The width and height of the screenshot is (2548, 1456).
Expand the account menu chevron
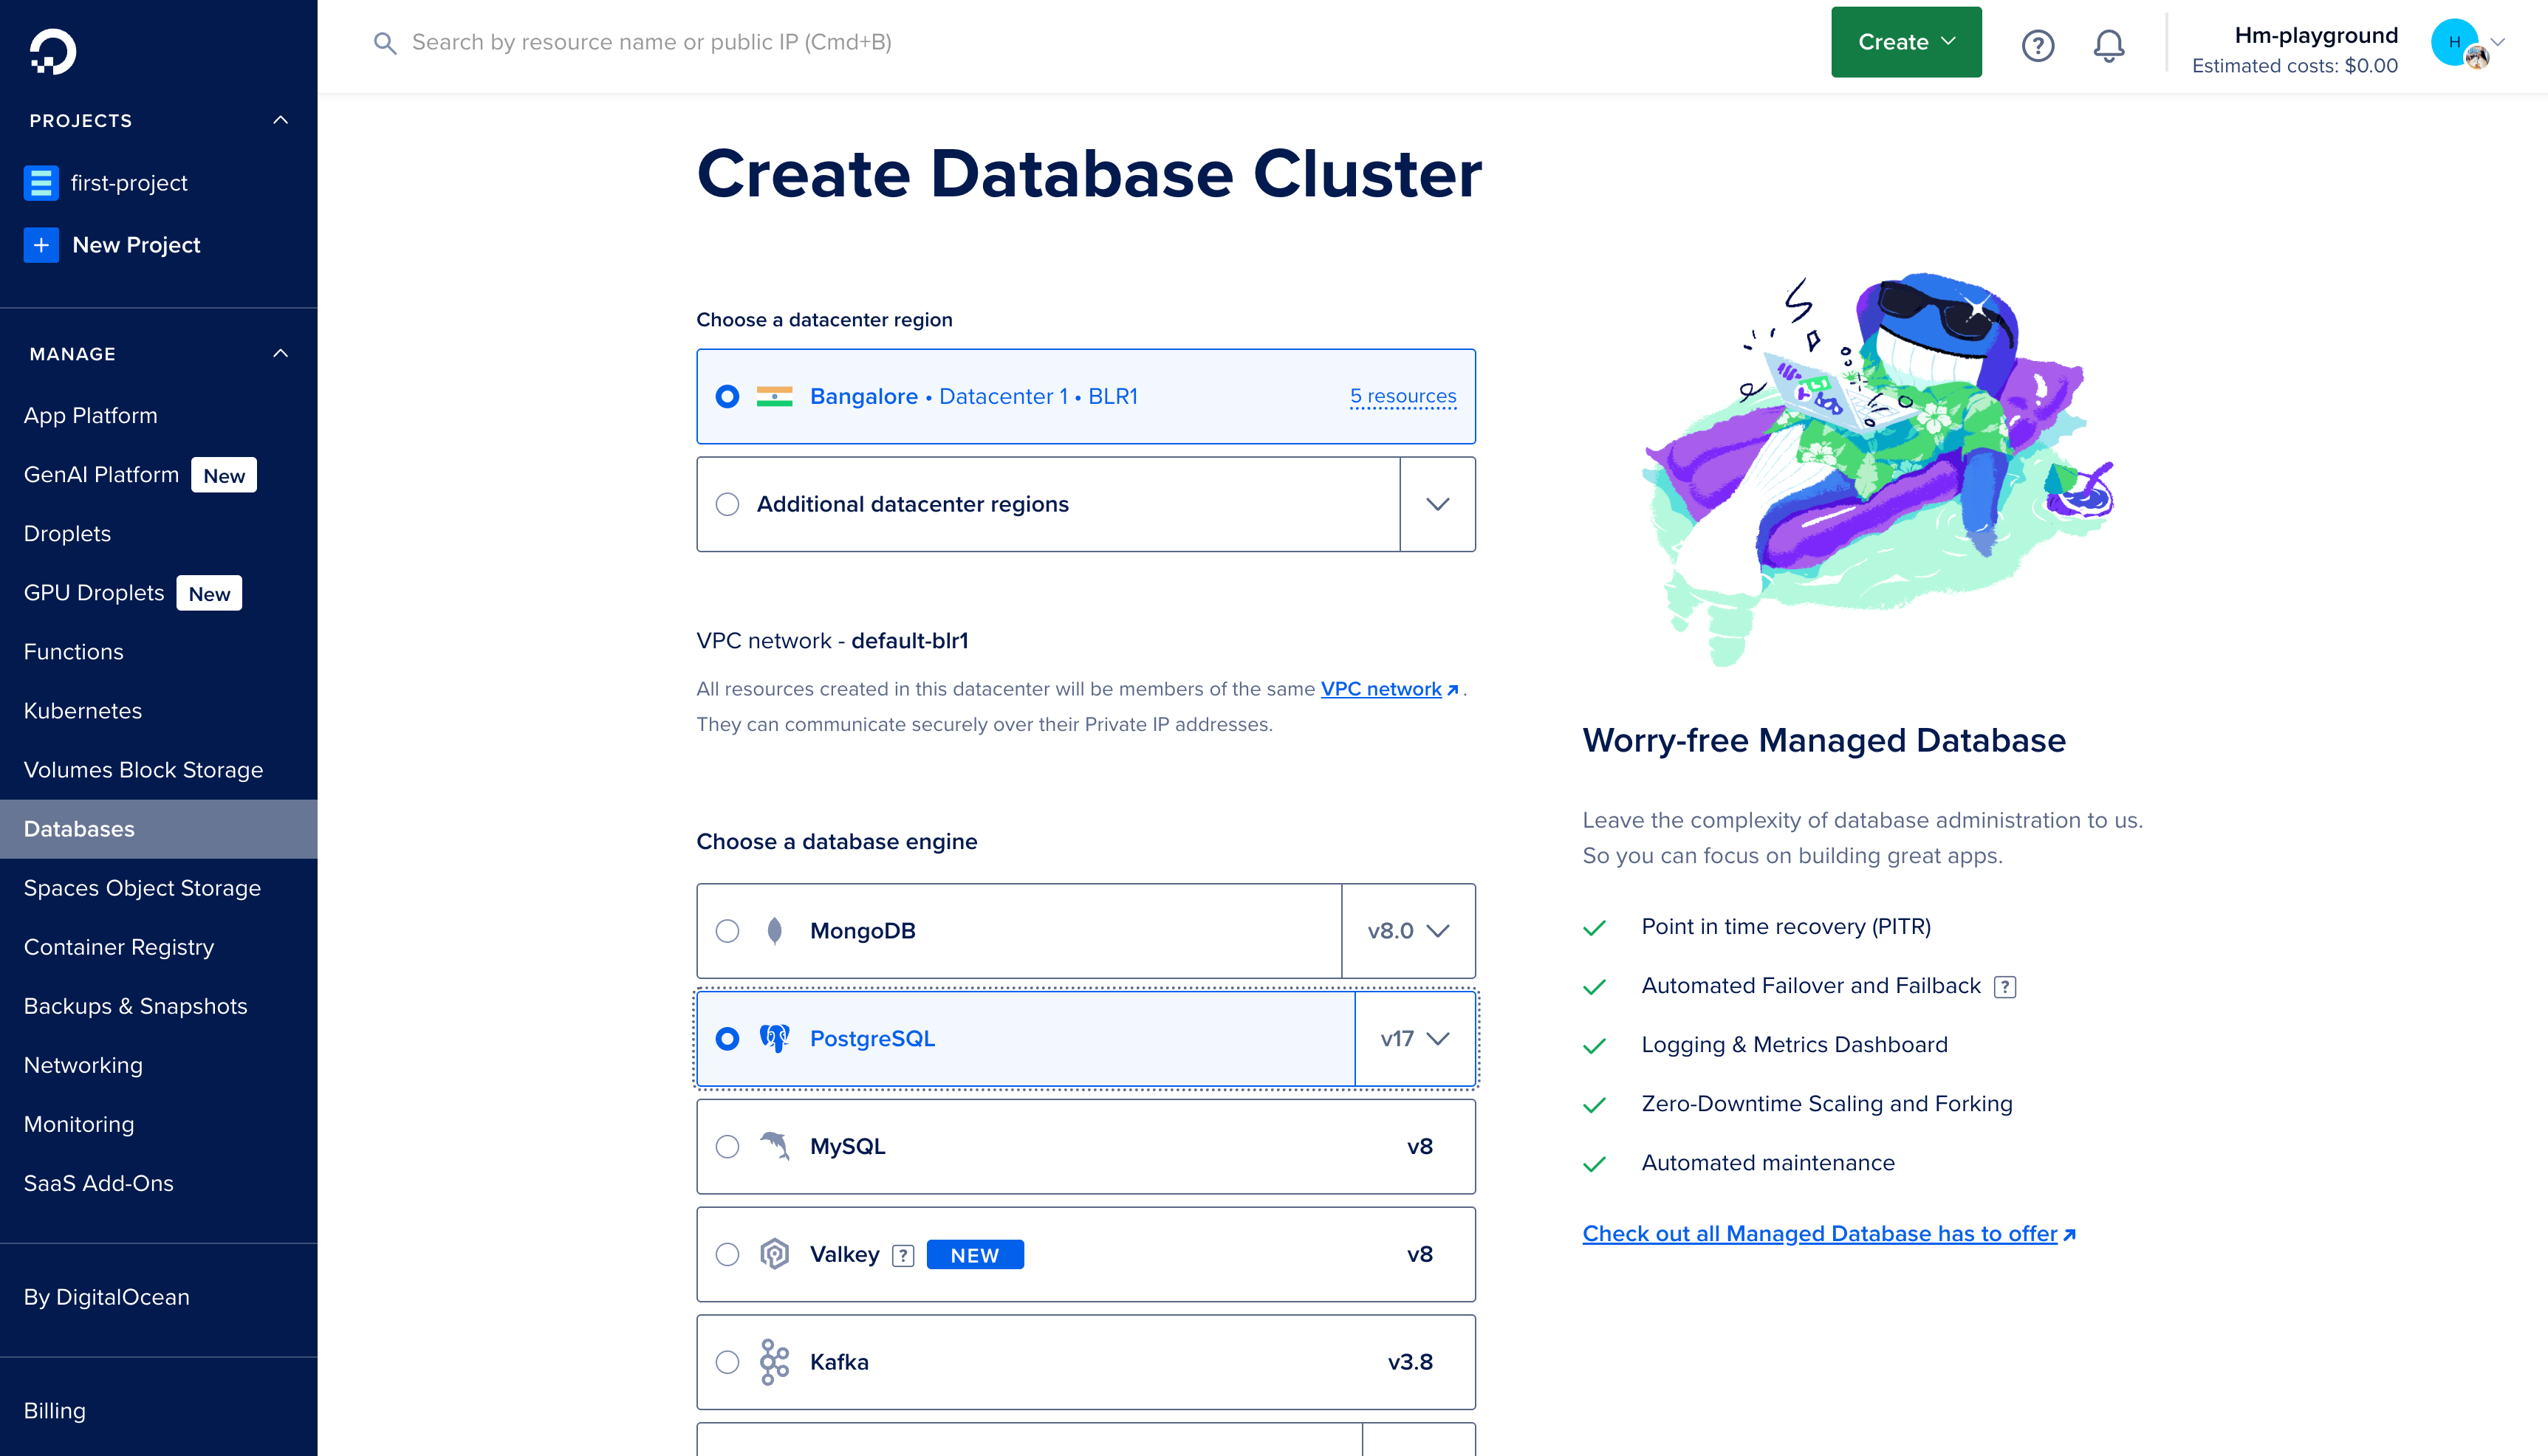pyautogui.click(x=2498, y=42)
